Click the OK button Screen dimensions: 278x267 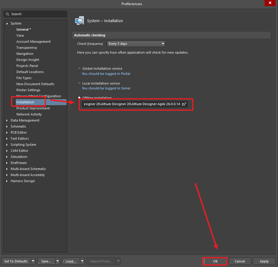click(x=215, y=261)
